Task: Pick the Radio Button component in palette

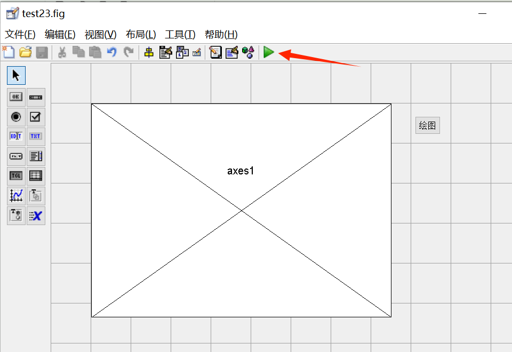Action: (x=16, y=117)
